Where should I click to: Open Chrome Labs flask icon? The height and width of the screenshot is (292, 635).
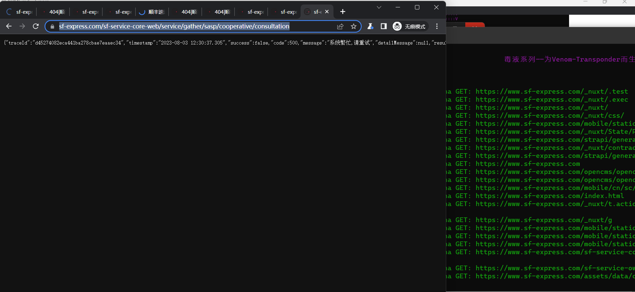[x=370, y=26]
